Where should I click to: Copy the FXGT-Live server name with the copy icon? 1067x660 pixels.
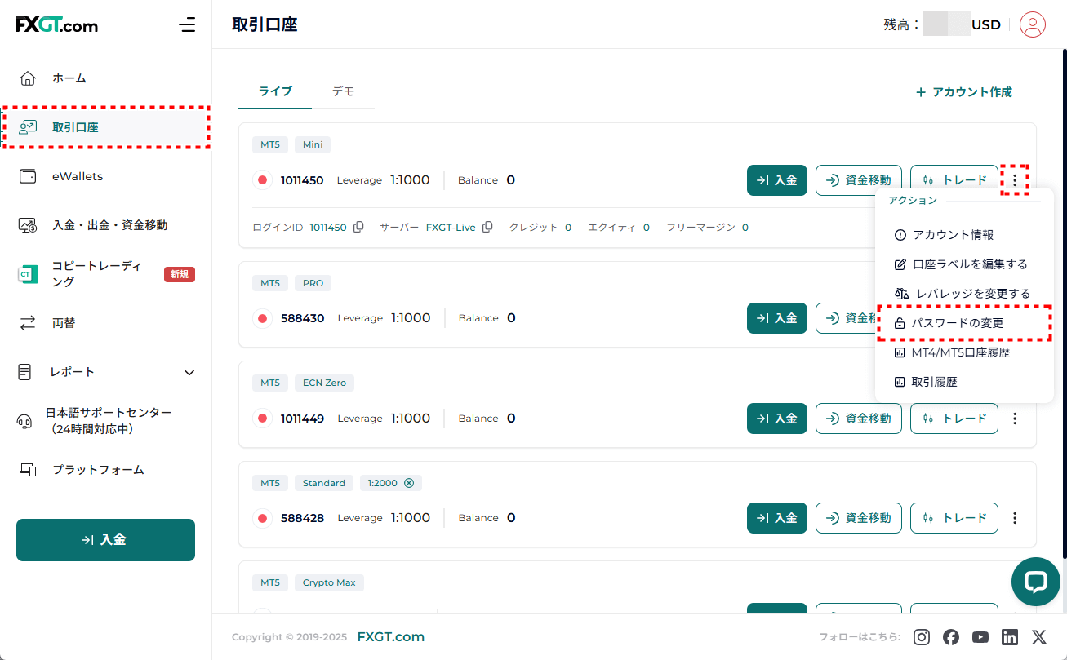[487, 228]
